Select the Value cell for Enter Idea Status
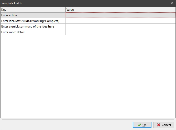The height and width of the screenshot is (130, 176). (120, 21)
